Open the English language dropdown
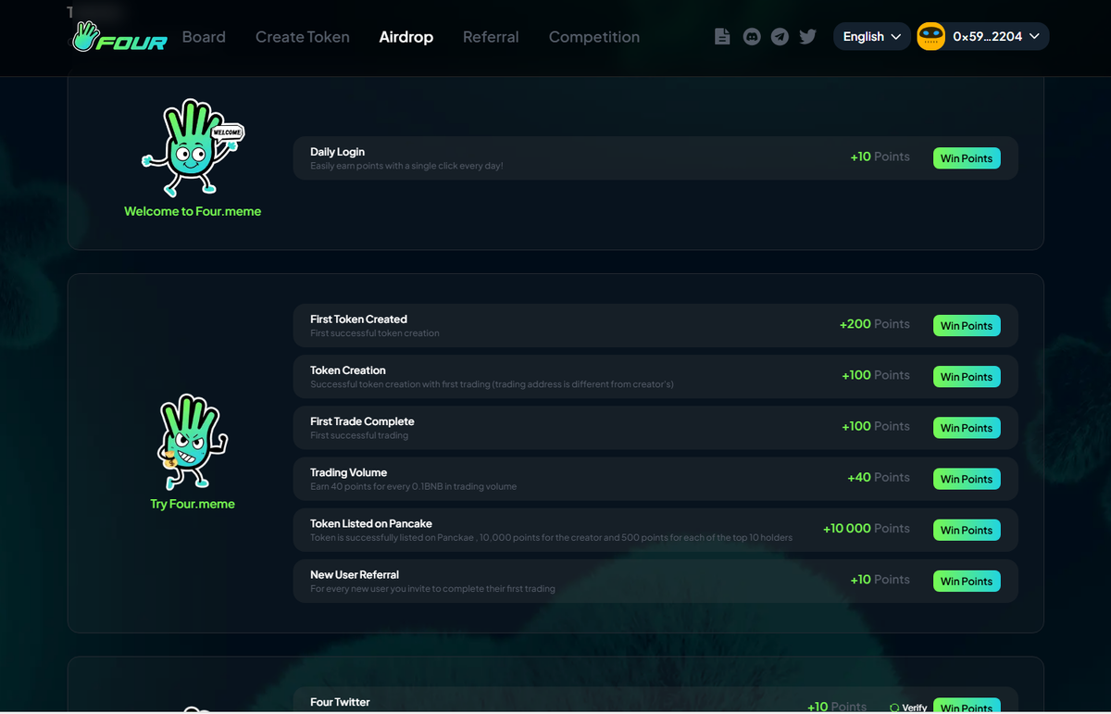 pos(872,37)
